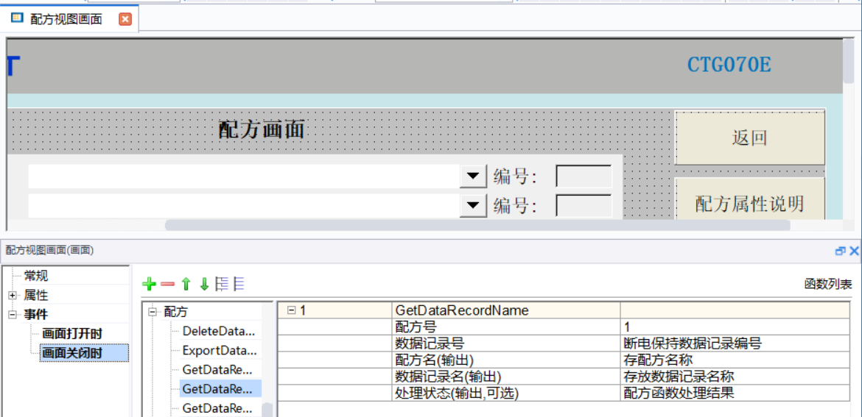Screen dimensions: 862x417
Task: Click the collapse-all list layout icon
Action: click(239, 284)
